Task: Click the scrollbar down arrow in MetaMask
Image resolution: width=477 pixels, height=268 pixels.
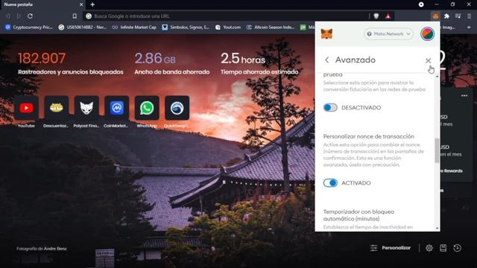Action: click(x=437, y=228)
